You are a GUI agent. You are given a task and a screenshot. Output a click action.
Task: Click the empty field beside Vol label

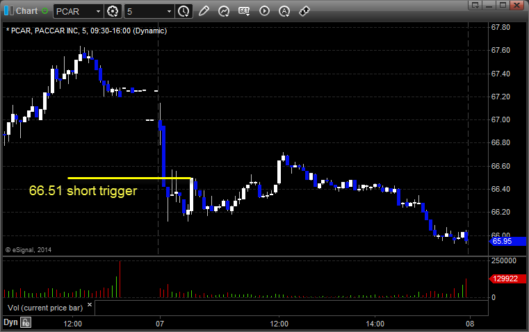(291, 308)
